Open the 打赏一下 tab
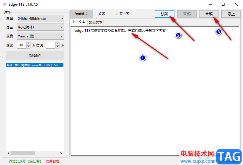This screenshot has height=165, width=243. coord(123,14)
